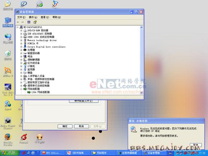Select the ACDSee 8 desktop icon
Screen dimensions: 208x156
click(x=8, y=72)
